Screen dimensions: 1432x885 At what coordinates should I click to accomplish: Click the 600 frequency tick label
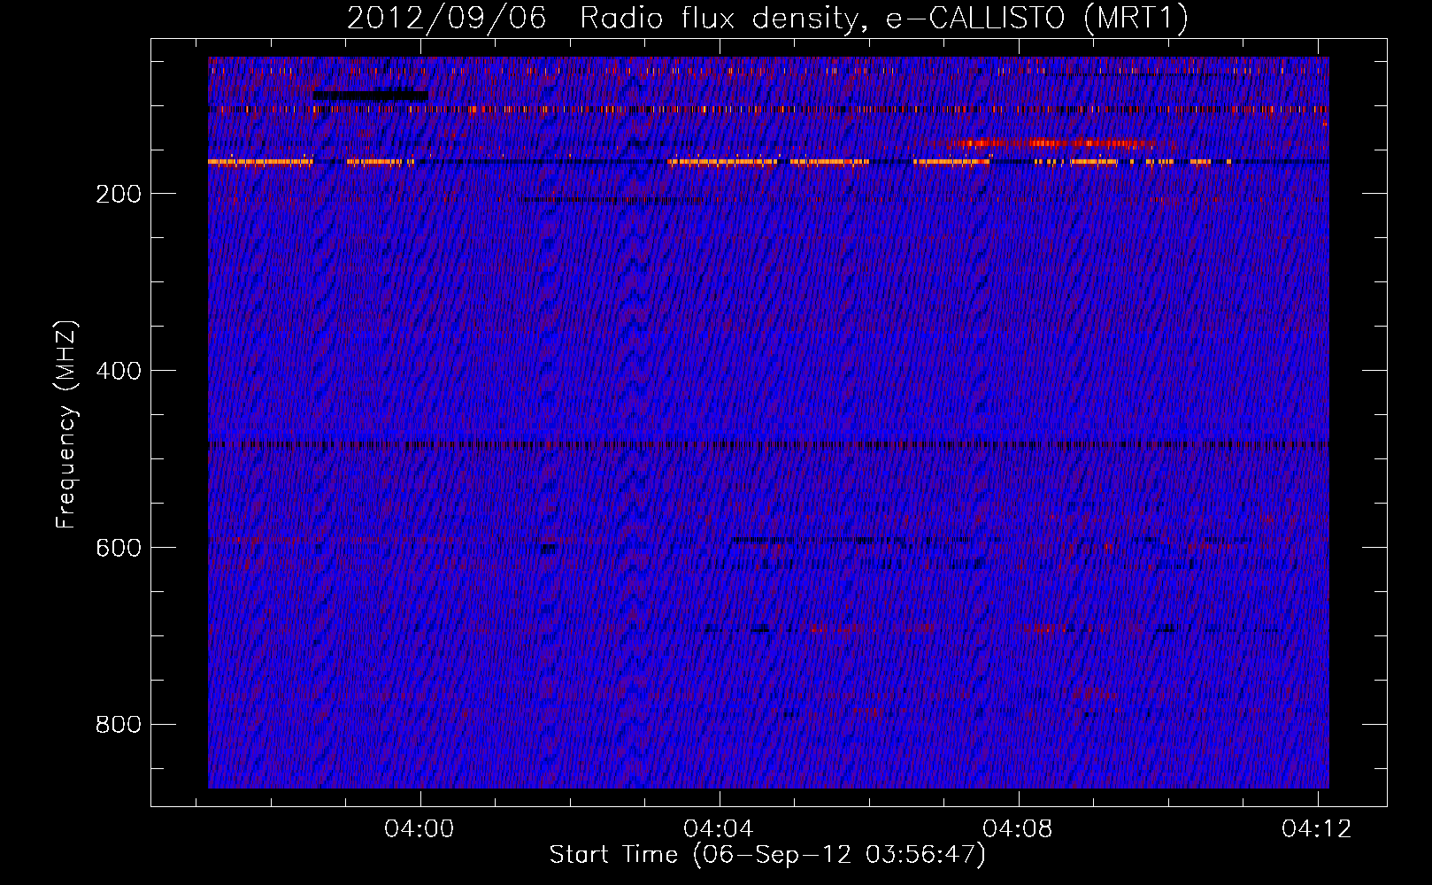coord(118,548)
